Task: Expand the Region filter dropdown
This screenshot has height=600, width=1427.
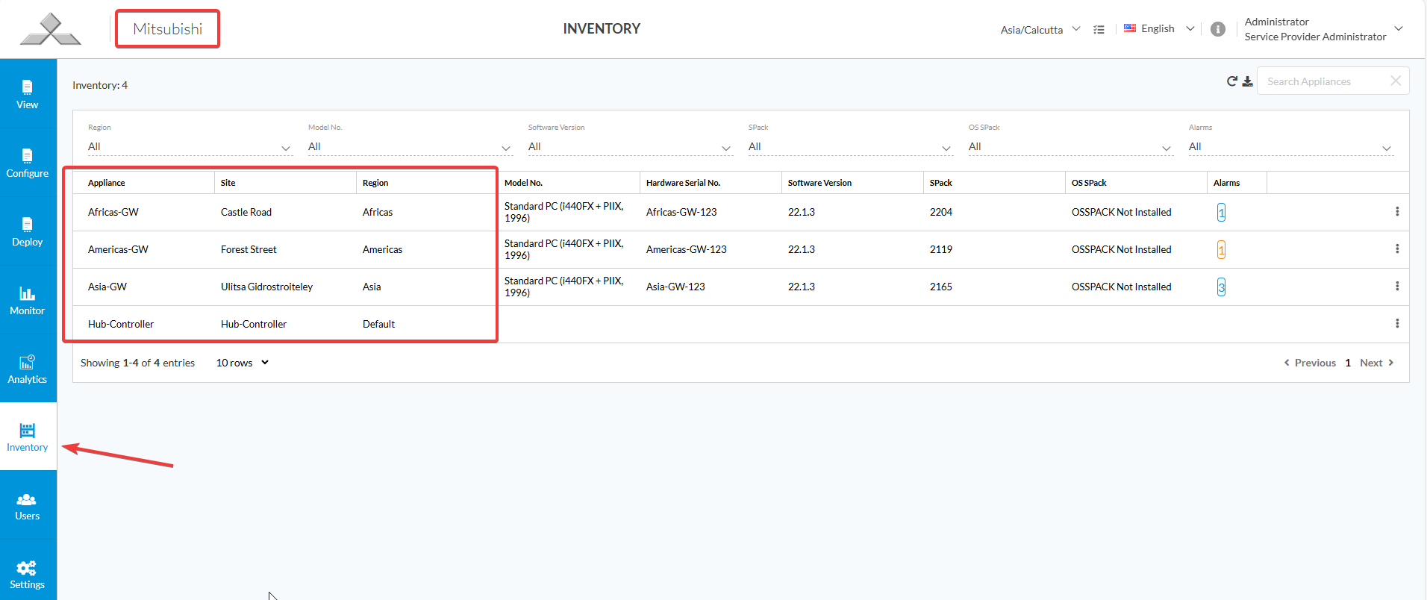Action: pyautogui.click(x=190, y=147)
